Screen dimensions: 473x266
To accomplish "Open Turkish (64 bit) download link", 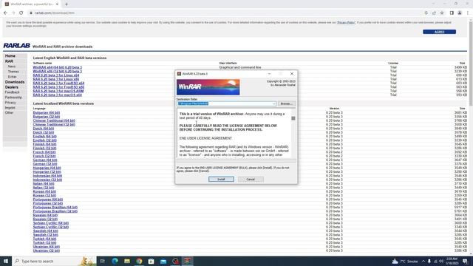I will coord(44,239).
